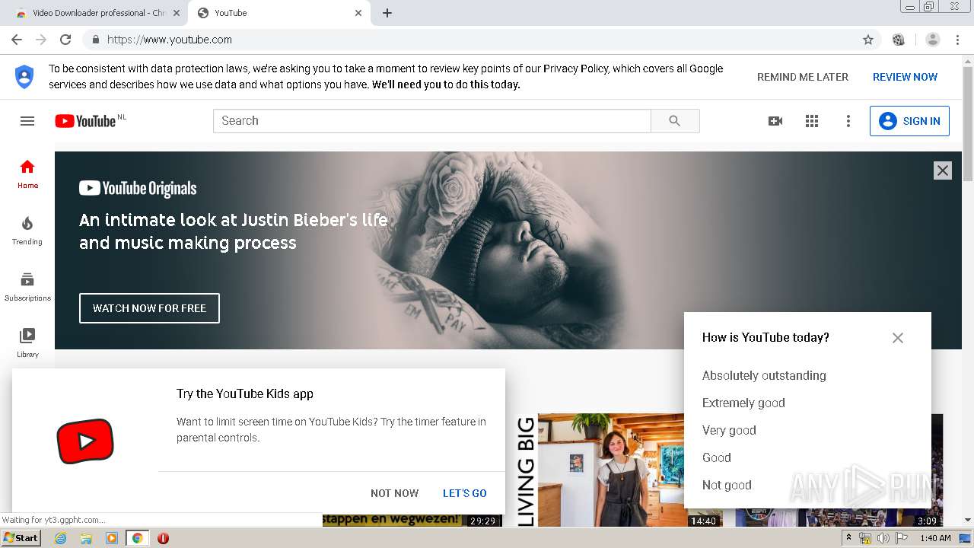This screenshot has height=548, width=974.
Task: Click the Video Downloader extension icon
Action: [899, 40]
